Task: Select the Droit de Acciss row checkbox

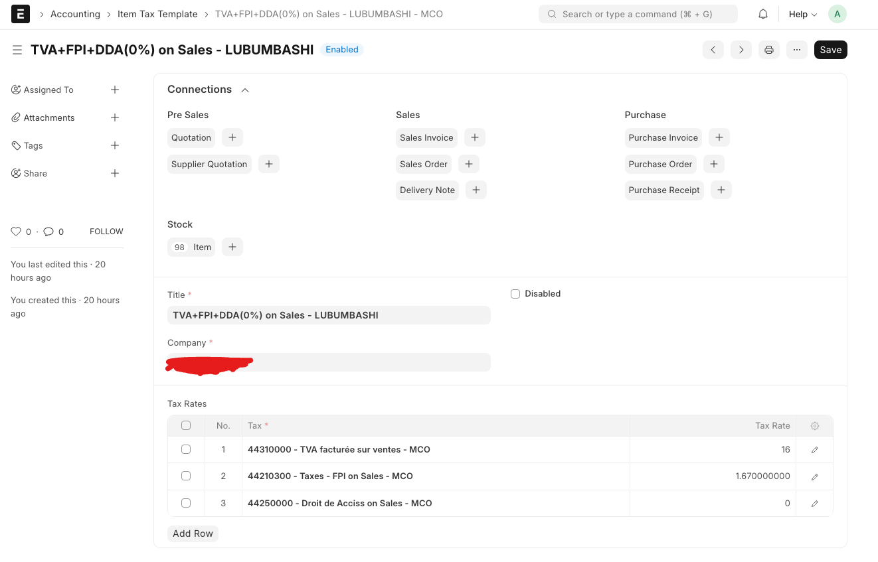Action: pos(186,503)
